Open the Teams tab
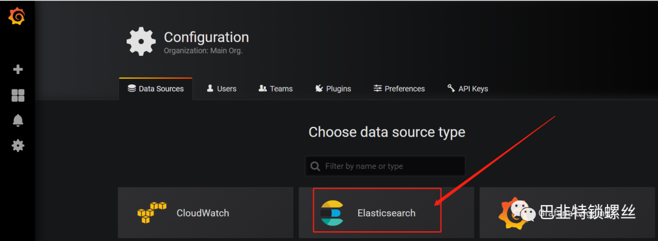 pos(276,89)
